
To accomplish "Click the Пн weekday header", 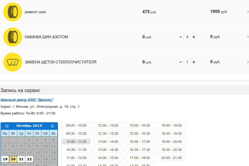I will coord(5,133).
